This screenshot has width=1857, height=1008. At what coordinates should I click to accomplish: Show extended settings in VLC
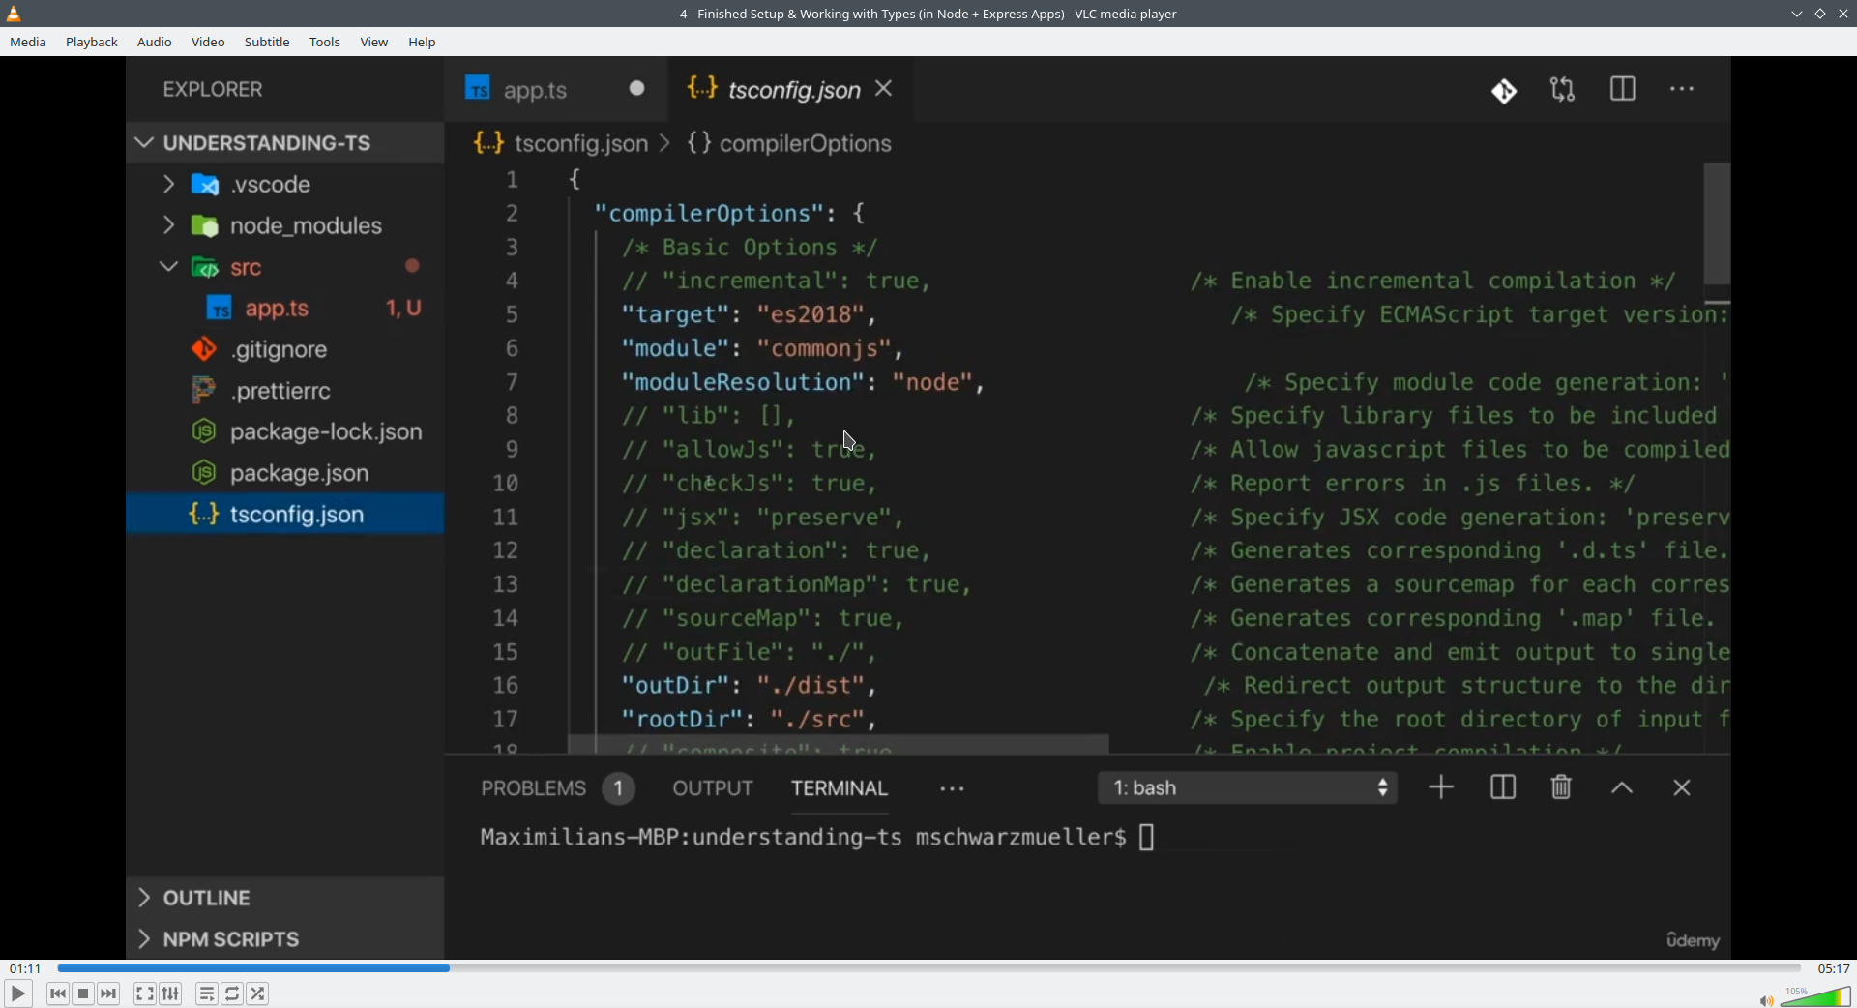169,993
